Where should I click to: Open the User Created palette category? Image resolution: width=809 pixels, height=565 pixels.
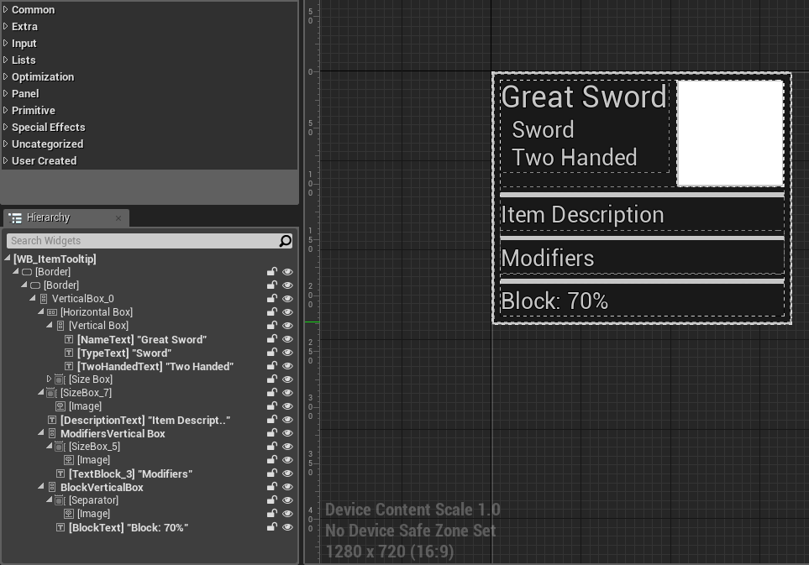pos(6,160)
